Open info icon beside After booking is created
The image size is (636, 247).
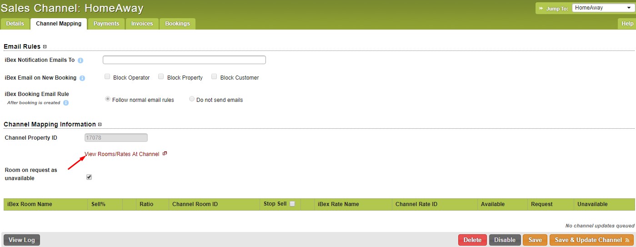coord(66,103)
